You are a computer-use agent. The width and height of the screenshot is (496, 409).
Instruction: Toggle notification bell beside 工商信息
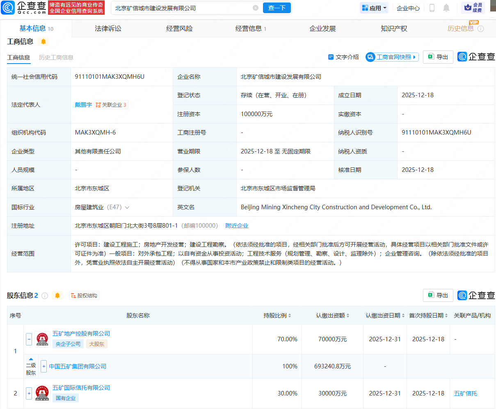[x=43, y=41]
